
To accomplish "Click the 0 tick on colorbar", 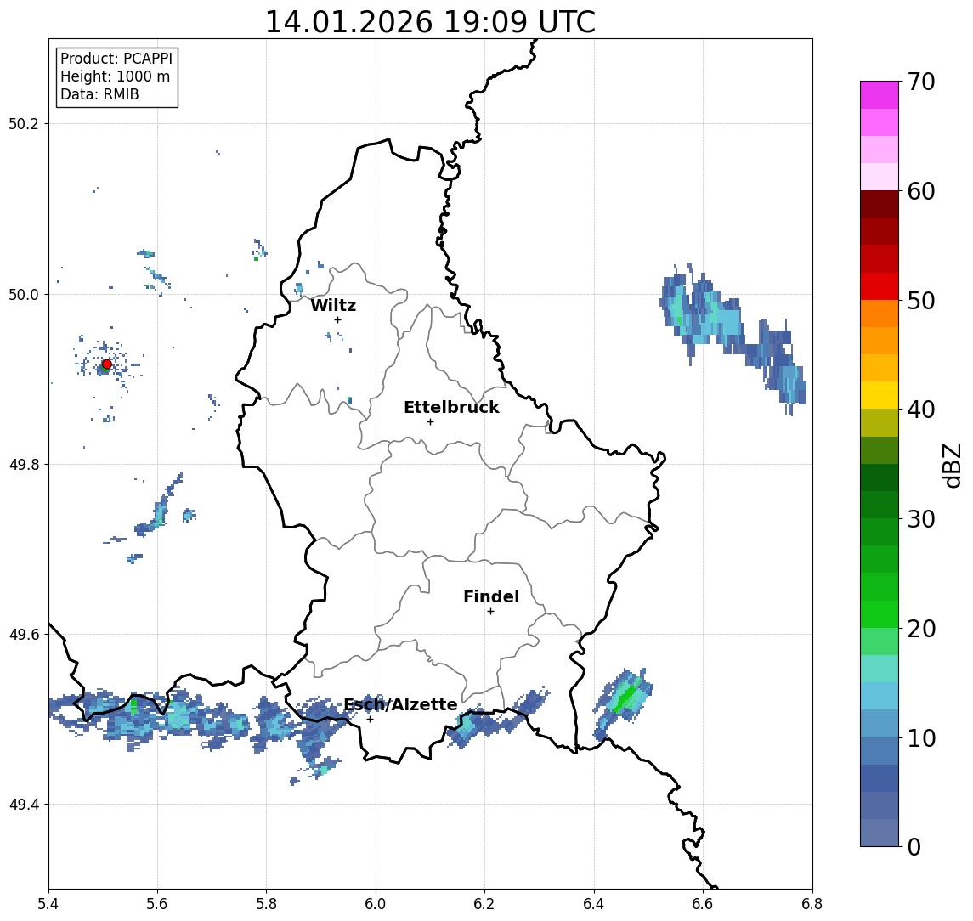I will pos(914,846).
